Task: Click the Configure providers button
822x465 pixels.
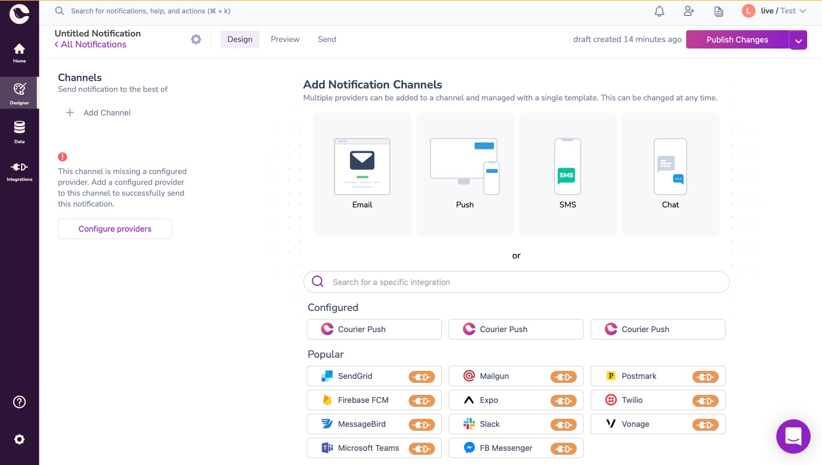Action: [x=115, y=229]
